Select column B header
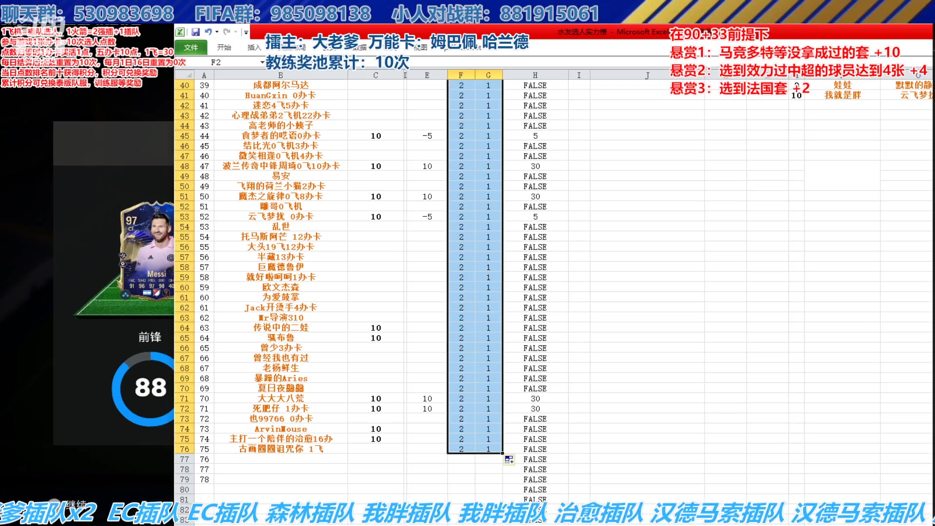This screenshot has width=935, height=526. coord(280,75)
